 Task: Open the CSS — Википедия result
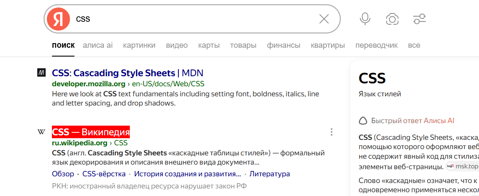tap(91, 132)
